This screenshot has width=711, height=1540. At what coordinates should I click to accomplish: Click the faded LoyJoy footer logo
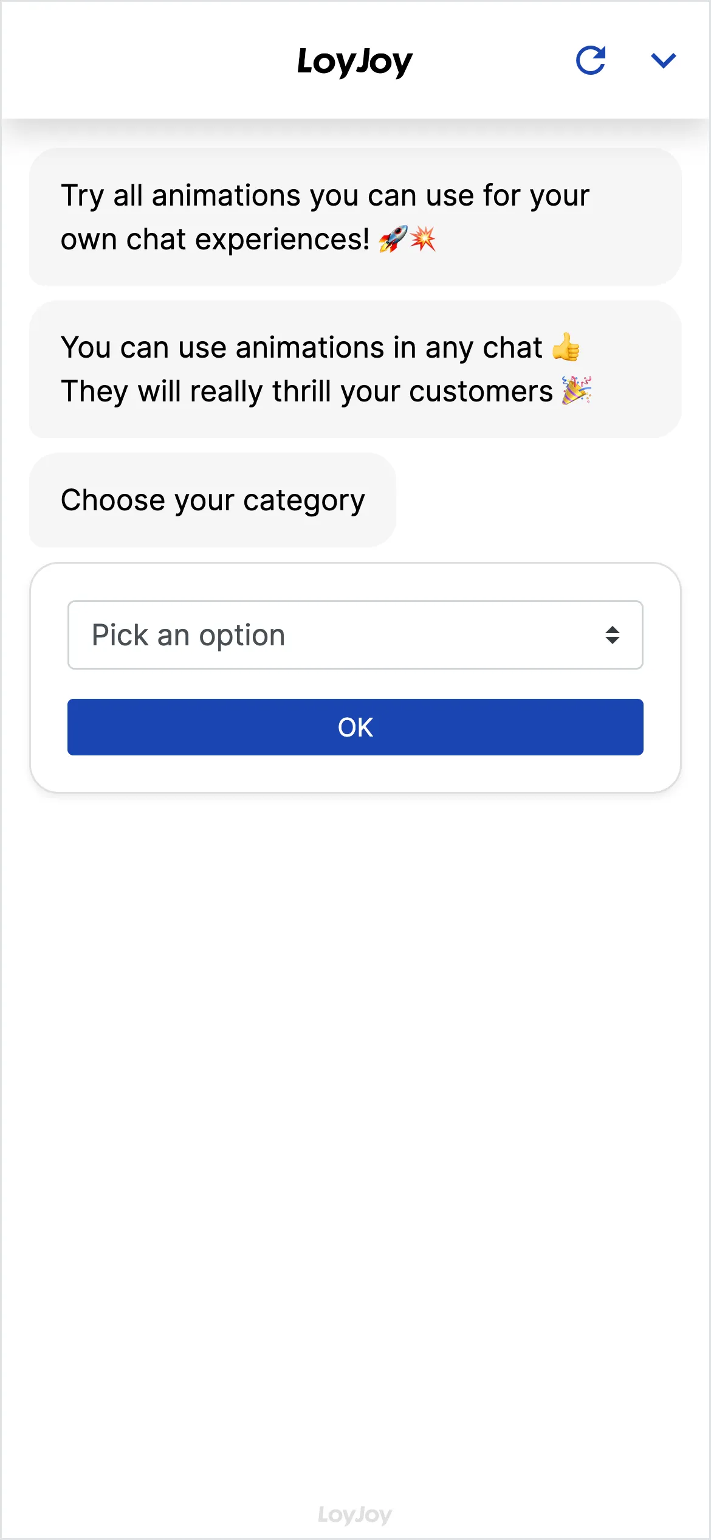pyautogui.click(x=355, y=1514)
